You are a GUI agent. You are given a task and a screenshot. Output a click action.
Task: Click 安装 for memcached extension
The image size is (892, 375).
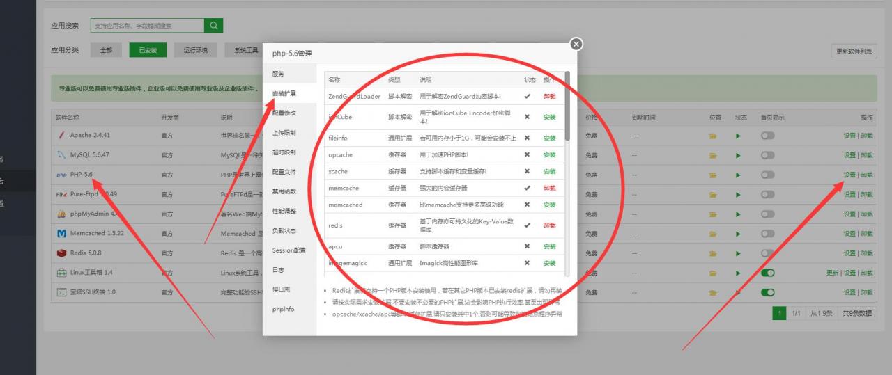(x=550, y=205)
